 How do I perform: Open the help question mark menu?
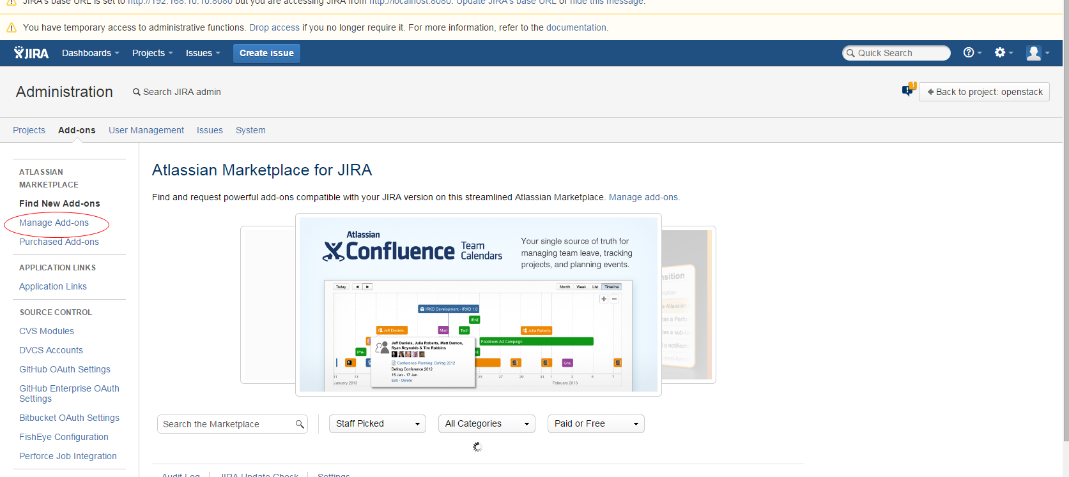[x=972, y=53]
